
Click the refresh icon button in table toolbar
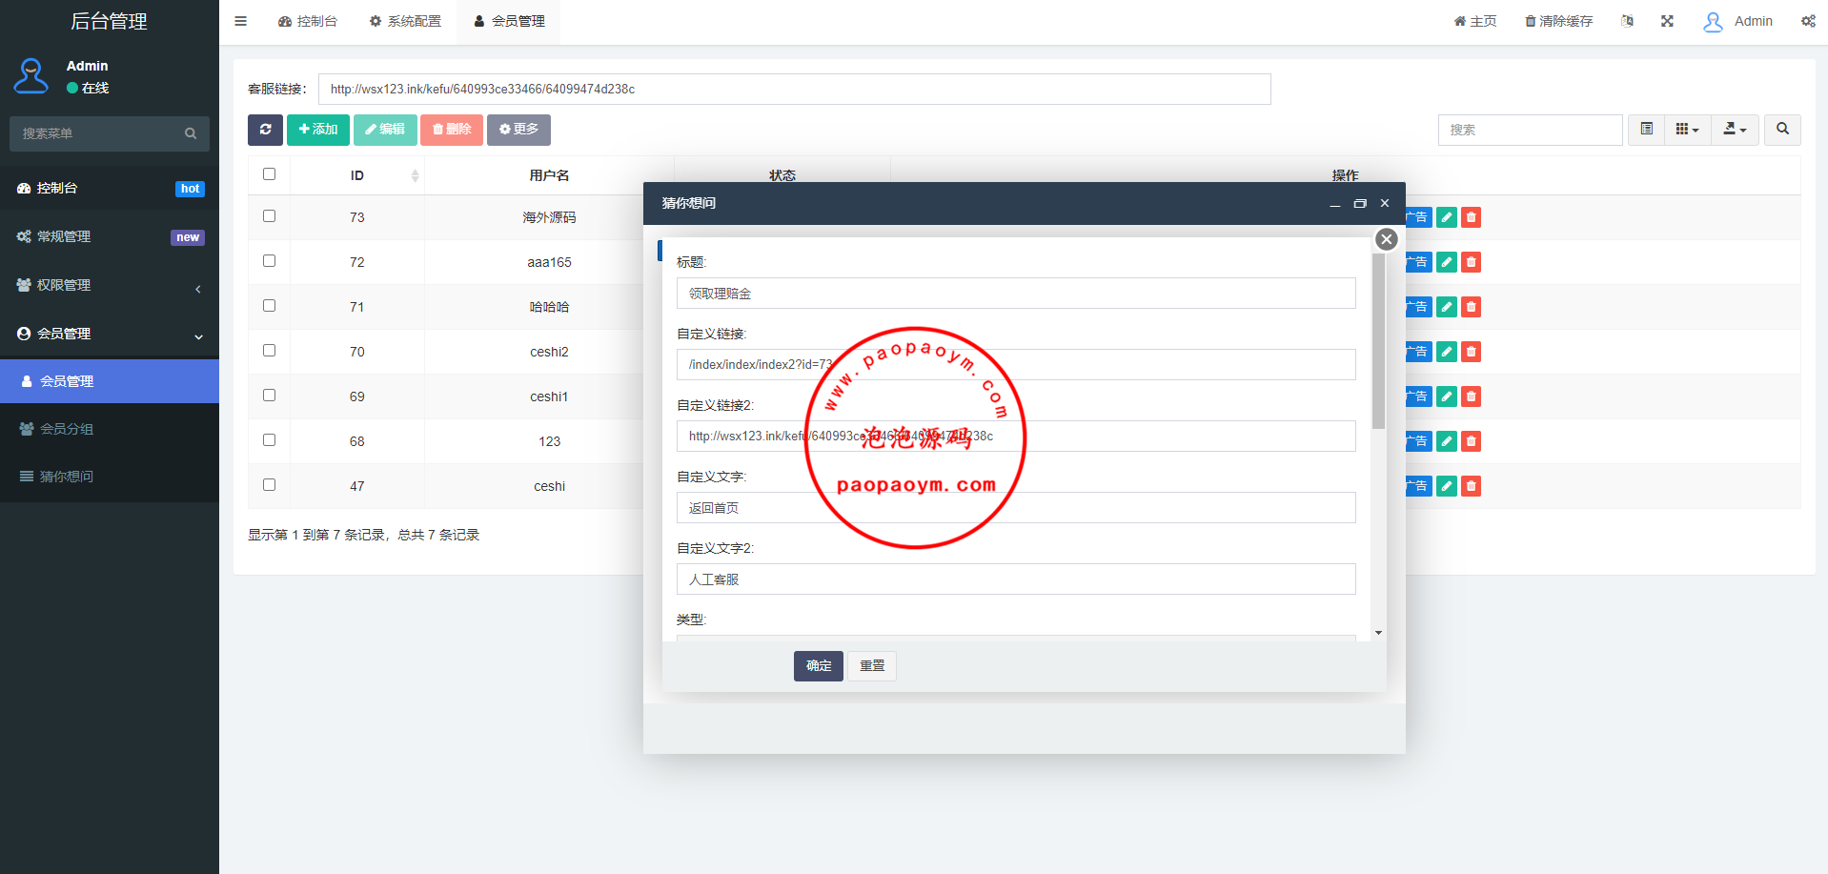coord(265,130)
